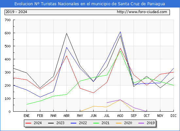
Task: Click the 300 y-axis value
Action: point(8,72)
